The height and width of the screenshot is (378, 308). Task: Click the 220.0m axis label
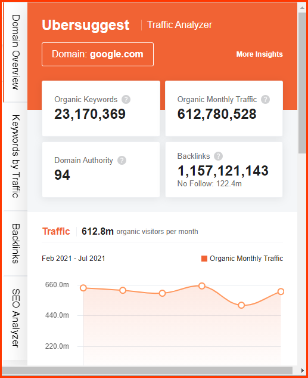[57, 346]
